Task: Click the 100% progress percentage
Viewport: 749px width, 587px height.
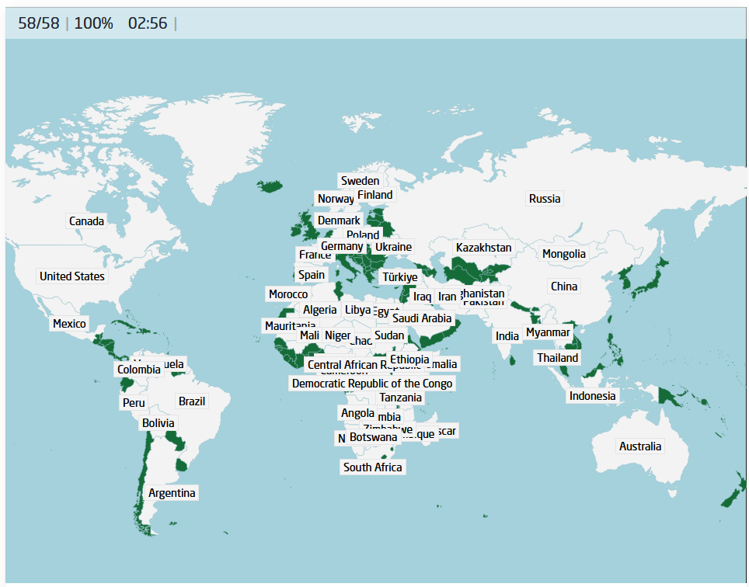Action: [x=93, y=23]
